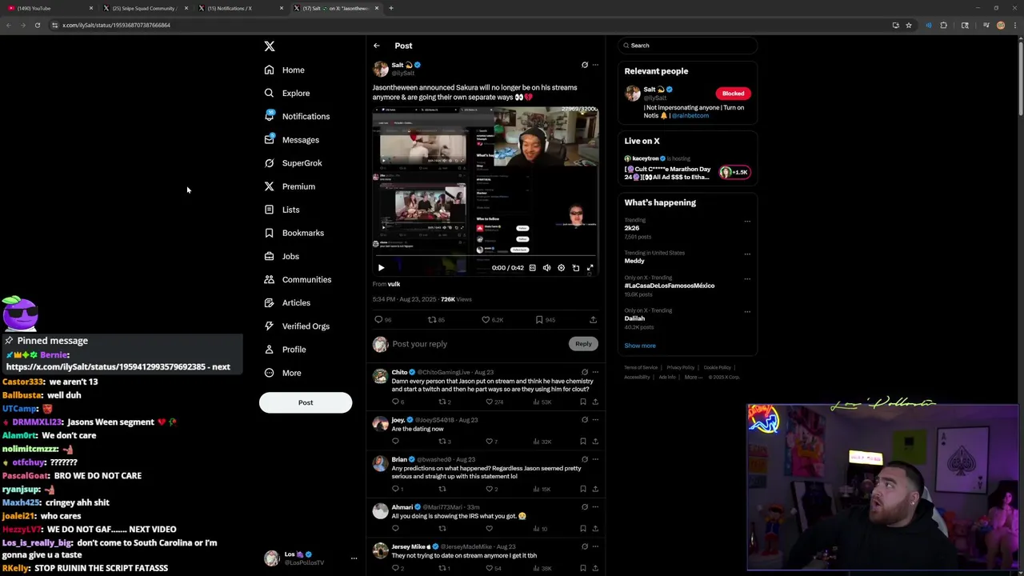The image size is (1024, 576).
Task: Reload the page with browser refresh icon
Action: (x=38, y=25)
